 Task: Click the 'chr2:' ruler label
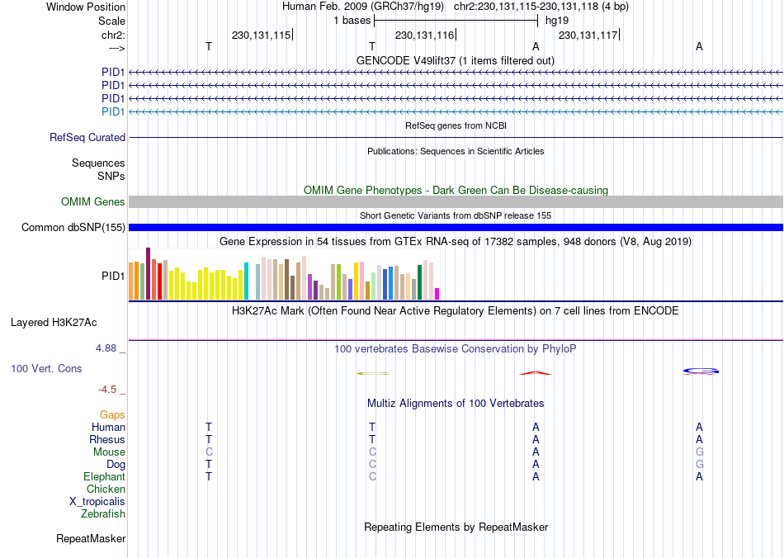[x=114, y=35]
